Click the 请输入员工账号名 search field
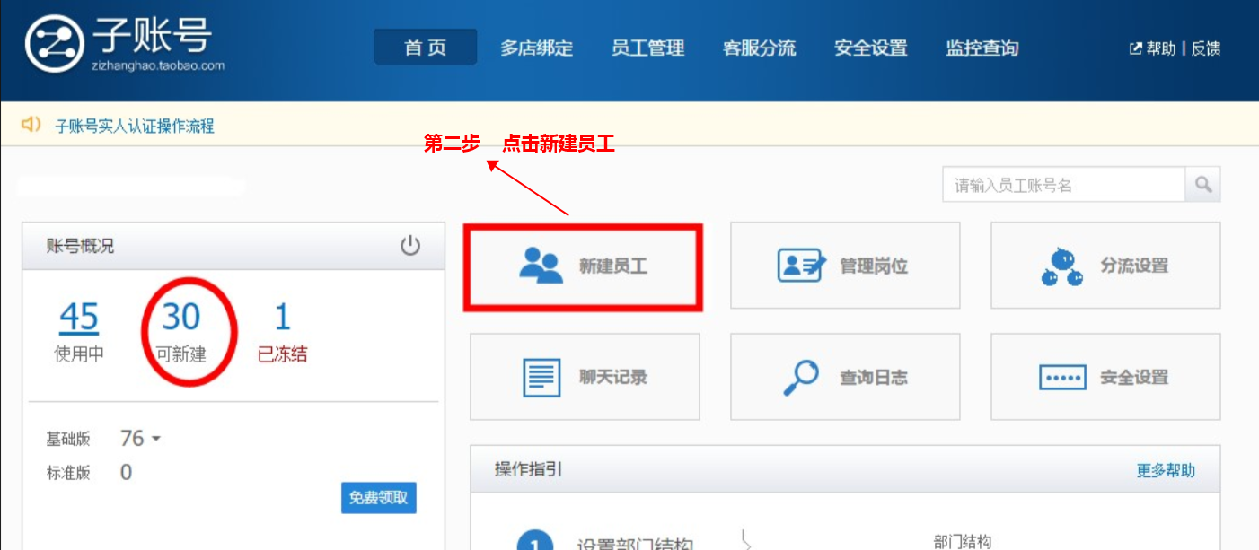The image size is (1259, 550). tap(1063, 185)
